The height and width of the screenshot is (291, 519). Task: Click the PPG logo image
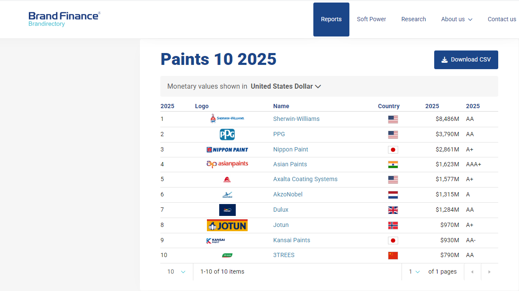coord(227,134)
